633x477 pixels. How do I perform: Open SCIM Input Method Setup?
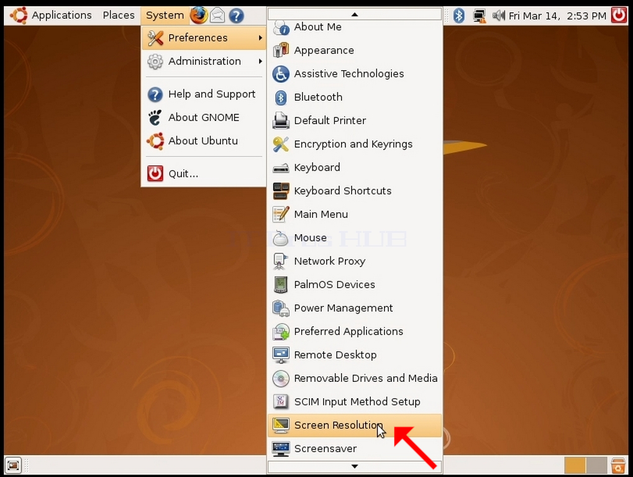(355, 401)
